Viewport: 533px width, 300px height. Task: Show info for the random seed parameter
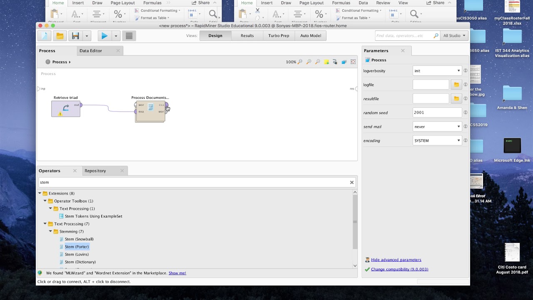466,112
